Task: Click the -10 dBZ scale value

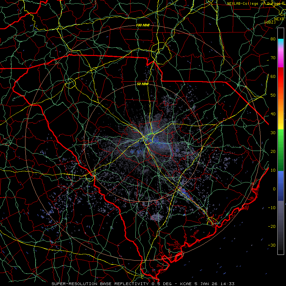Action: pyautogui.click(x=272, y=208)
